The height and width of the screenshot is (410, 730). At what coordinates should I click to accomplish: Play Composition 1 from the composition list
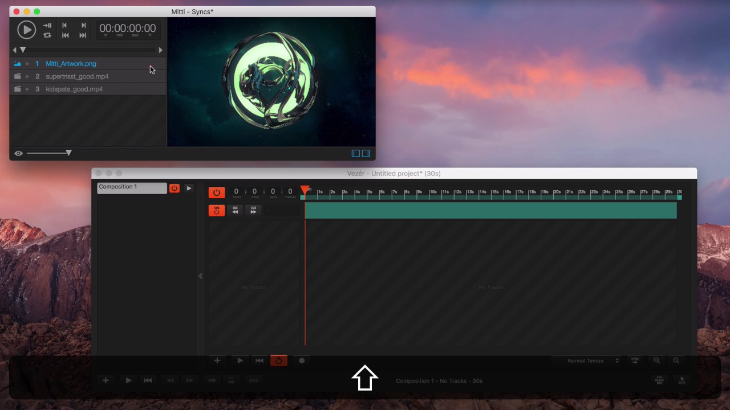[189, 188]
